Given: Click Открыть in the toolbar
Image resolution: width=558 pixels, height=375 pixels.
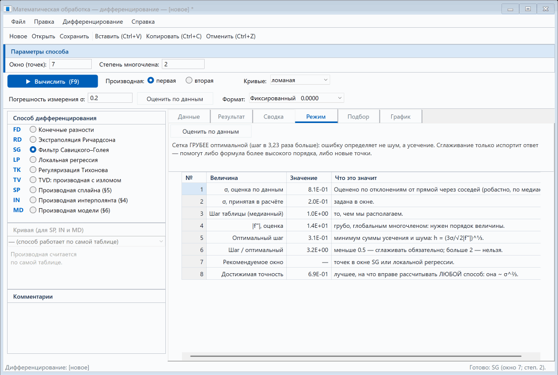Looking at the screenshot, I should 43,36.
